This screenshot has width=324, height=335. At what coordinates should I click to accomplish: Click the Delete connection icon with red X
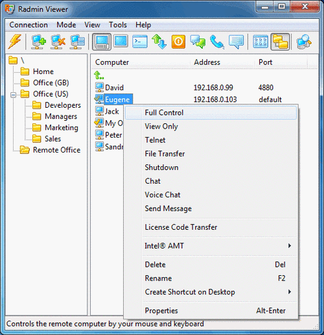tap(58, 42)
